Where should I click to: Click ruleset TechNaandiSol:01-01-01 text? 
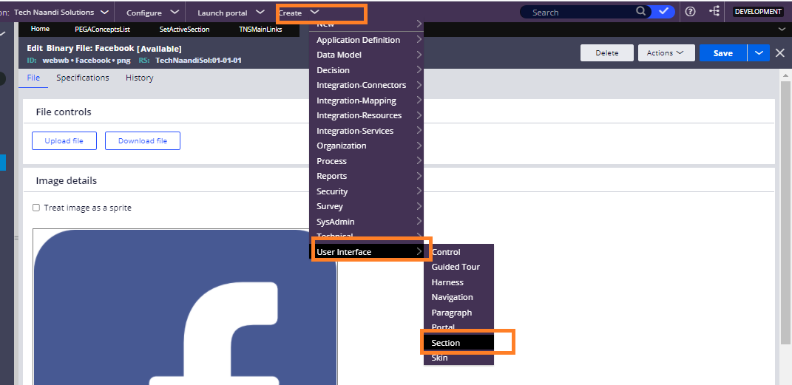click(198, 60)
